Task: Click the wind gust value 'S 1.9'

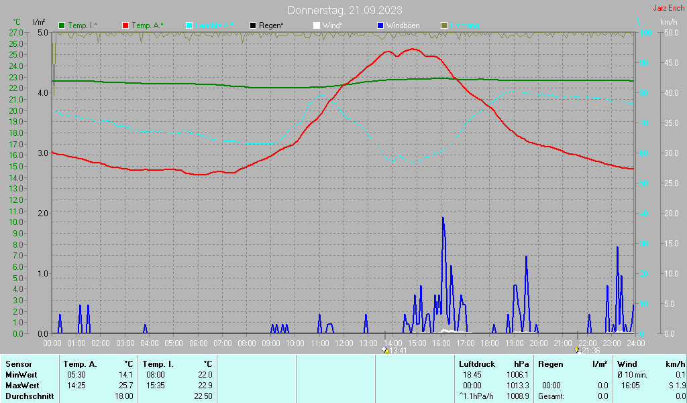Action: tap(677, 386)
